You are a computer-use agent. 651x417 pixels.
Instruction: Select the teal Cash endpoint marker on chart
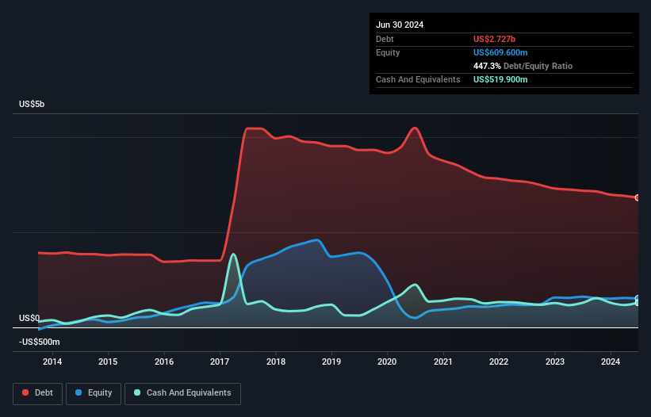click(638, 303)
